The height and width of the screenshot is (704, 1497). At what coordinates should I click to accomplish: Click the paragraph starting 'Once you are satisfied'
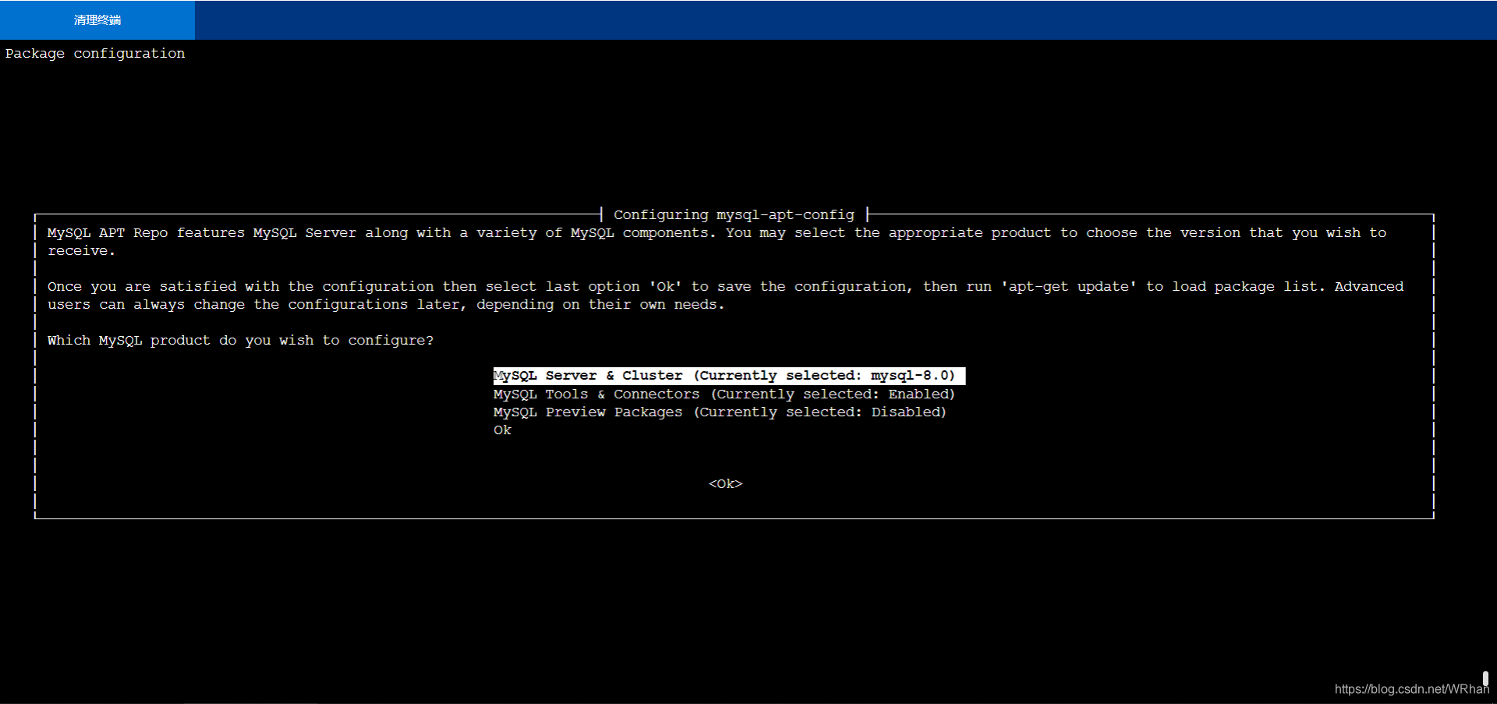(x=725, y=295)
